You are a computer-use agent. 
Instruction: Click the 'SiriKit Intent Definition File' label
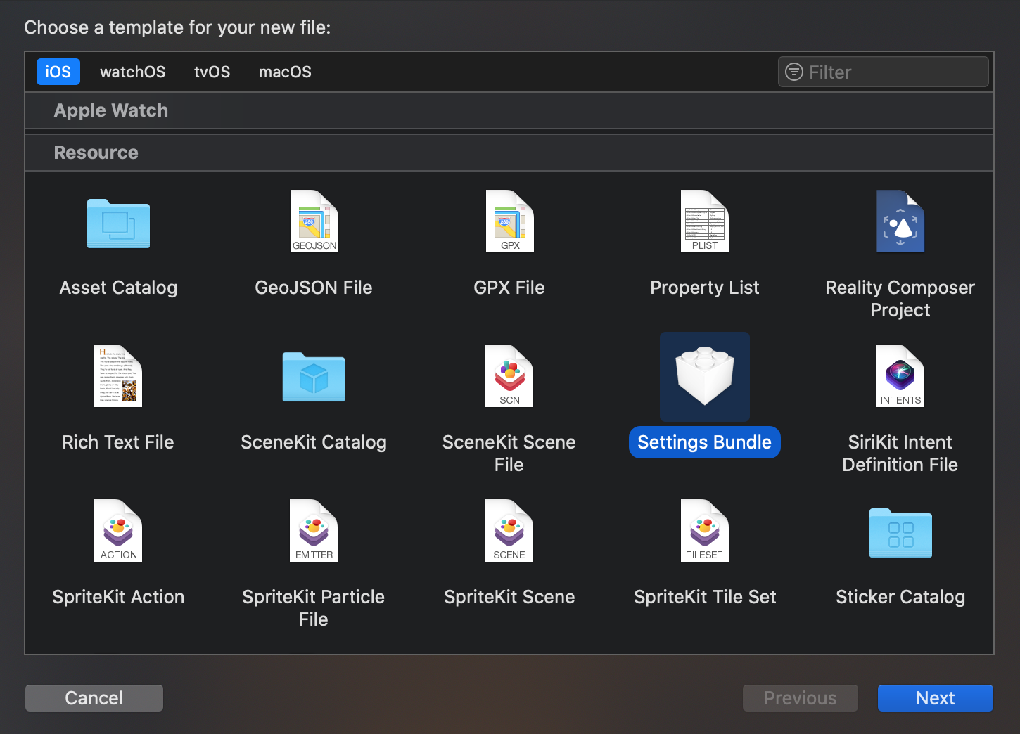[x=900, y=453]
